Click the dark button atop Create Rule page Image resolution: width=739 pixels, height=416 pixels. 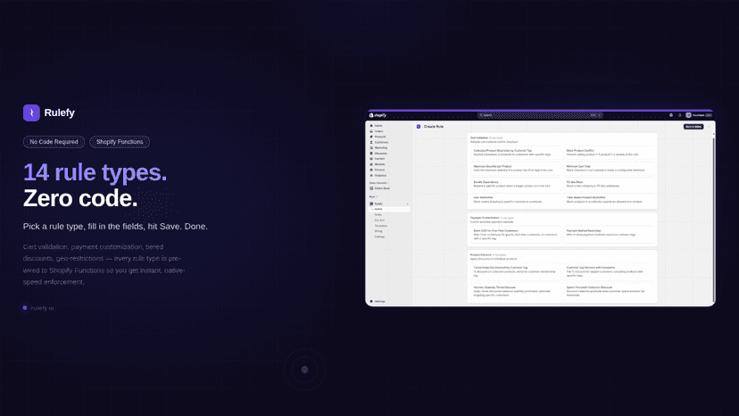[x=693, y=127]
